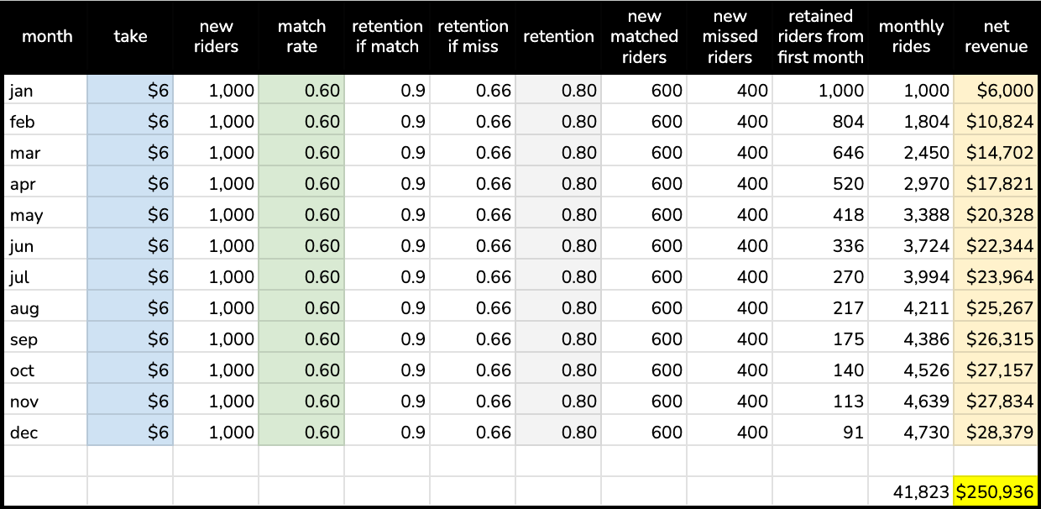Select the mar monthly rides 2,450 cell
The height and width of the screenshot is (509, 1041).
(x=910, y=153)
